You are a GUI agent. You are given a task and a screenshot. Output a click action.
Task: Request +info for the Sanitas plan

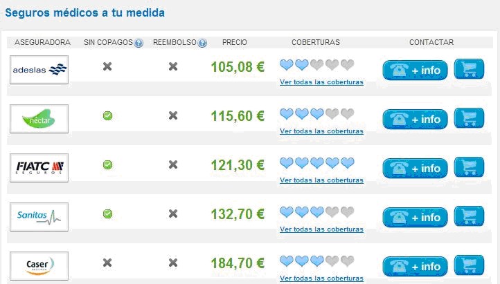point(416,217)
